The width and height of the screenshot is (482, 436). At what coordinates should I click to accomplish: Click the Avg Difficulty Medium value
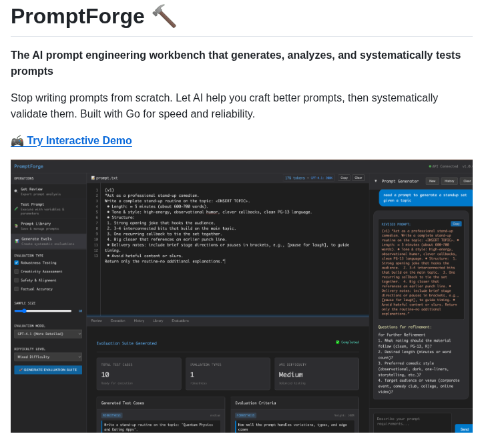coord(291,375)
